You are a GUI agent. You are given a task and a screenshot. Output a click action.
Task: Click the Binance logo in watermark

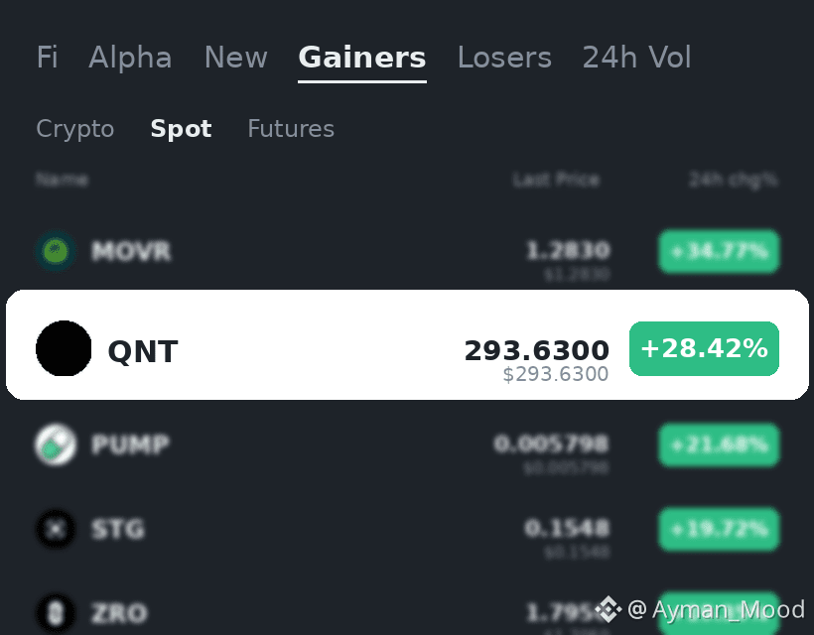(x=608, y=609)
